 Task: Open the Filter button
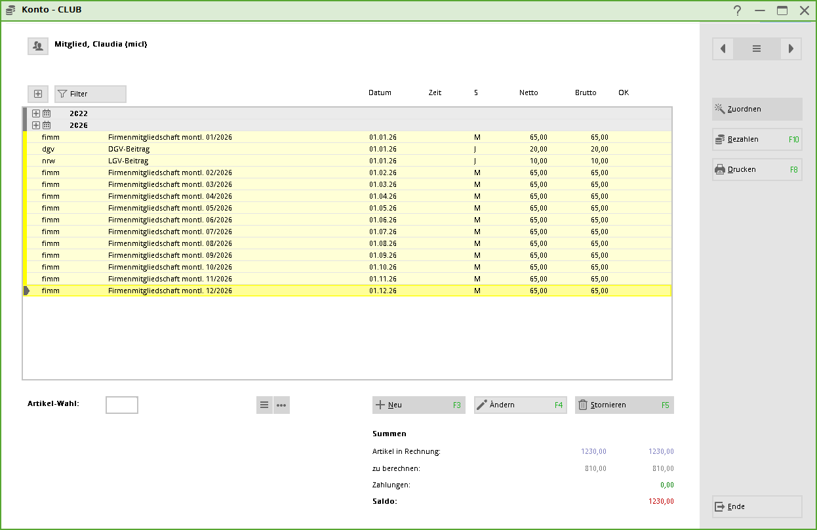coord(90,94)
